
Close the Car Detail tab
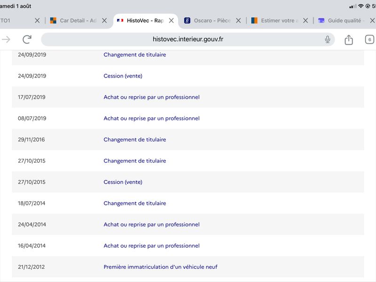[x=104, y=21]
